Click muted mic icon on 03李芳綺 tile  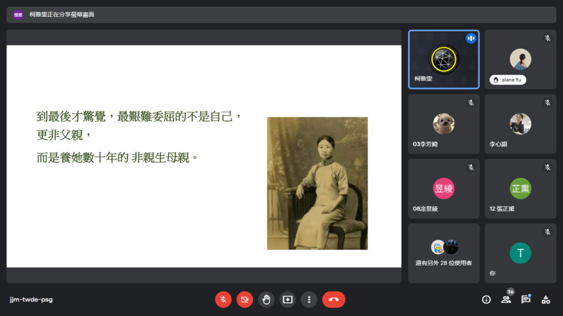click(x=471, y=103)
